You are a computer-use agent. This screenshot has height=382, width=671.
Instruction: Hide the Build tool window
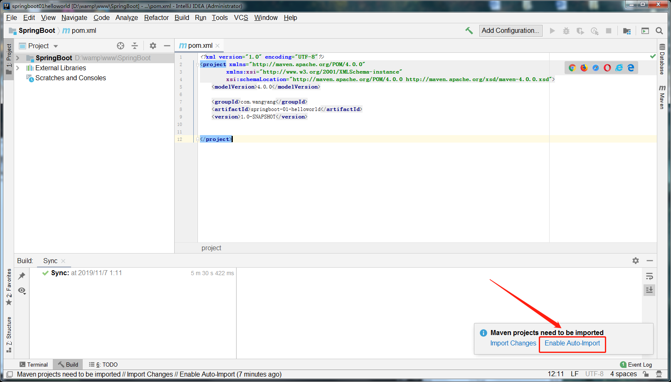[x=650, y=261]
